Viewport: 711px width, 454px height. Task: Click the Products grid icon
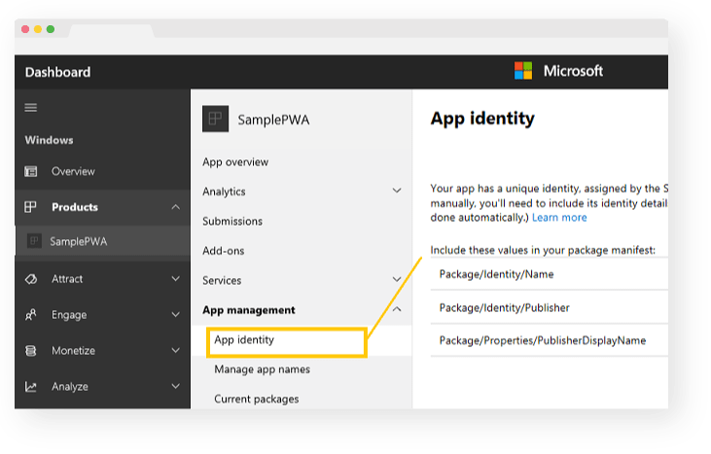click(30, 207)
